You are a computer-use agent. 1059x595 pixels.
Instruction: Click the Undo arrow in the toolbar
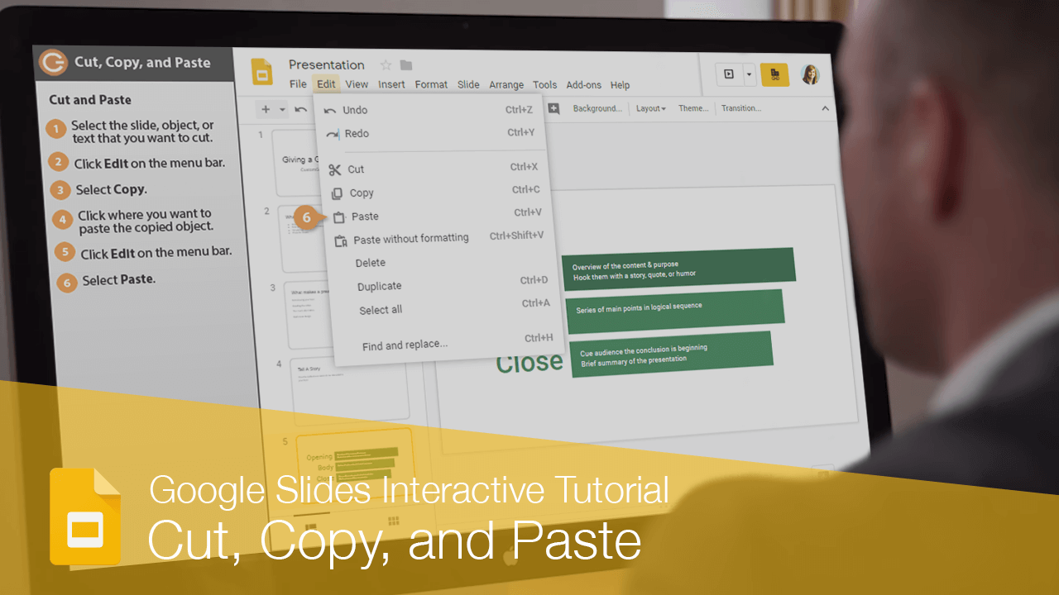[300, 108]
